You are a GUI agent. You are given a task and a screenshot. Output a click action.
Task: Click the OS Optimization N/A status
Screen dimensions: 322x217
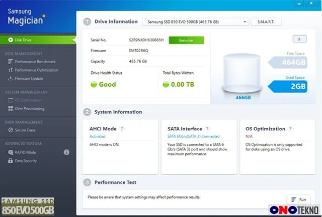pyautogui.click(x=249, y=136)
